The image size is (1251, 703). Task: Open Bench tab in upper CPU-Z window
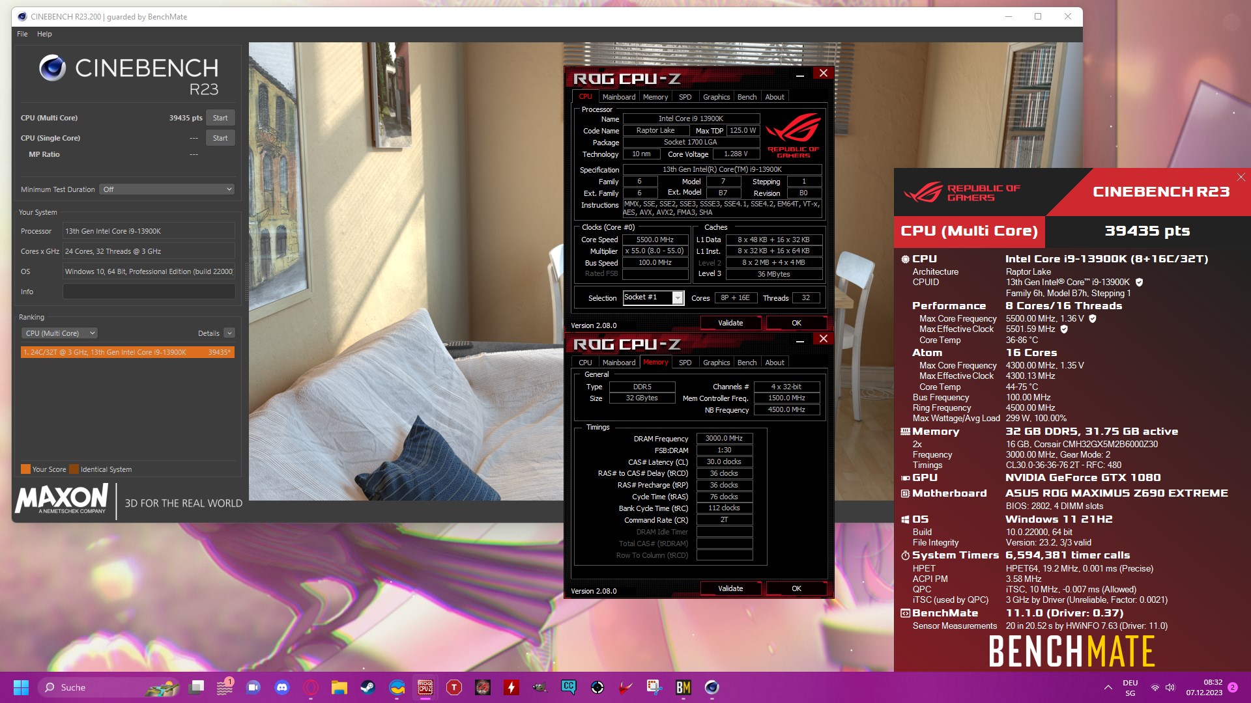click(x=747, y=97)
